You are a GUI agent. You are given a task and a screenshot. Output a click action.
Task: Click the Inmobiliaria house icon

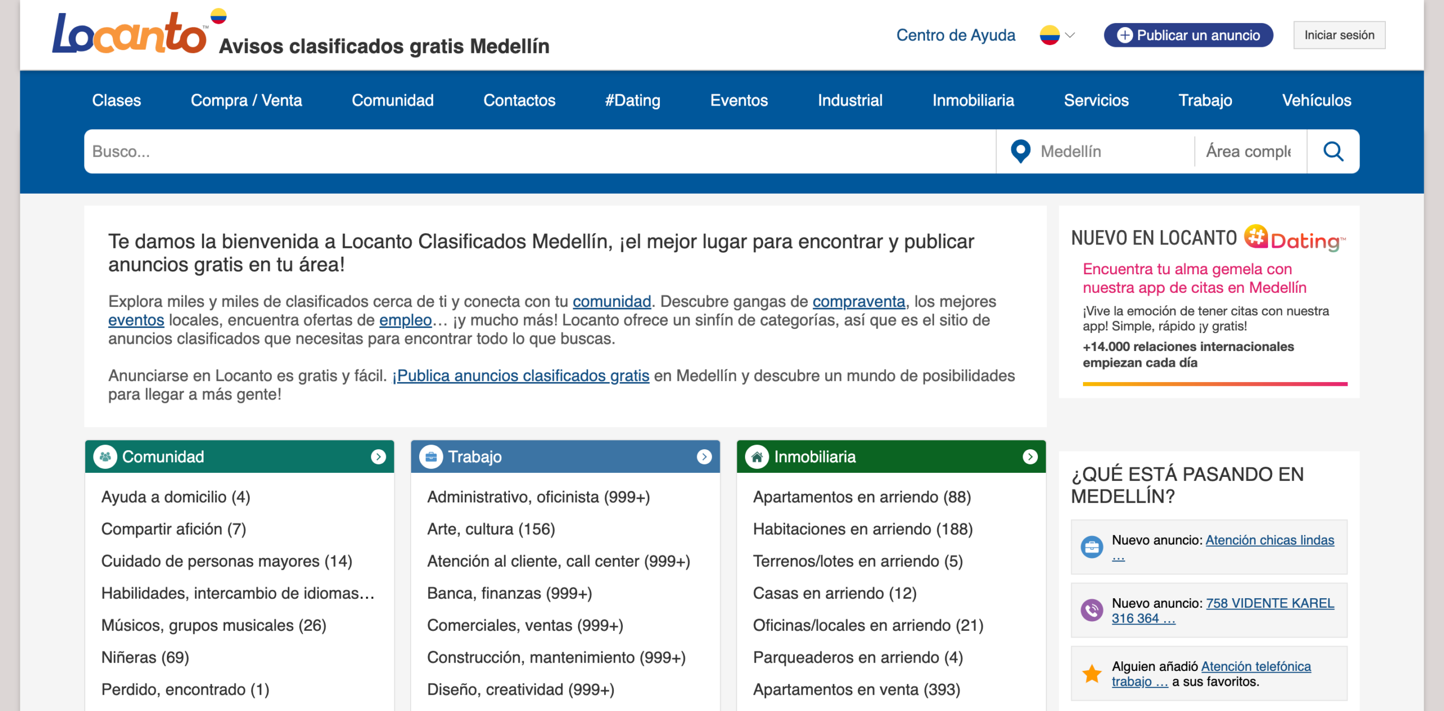coord(757,457)
